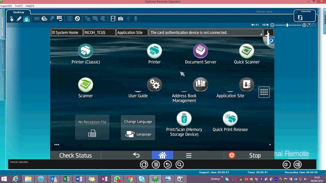
Task: Expand the card authentication message bar
Action: coord(206,33)
